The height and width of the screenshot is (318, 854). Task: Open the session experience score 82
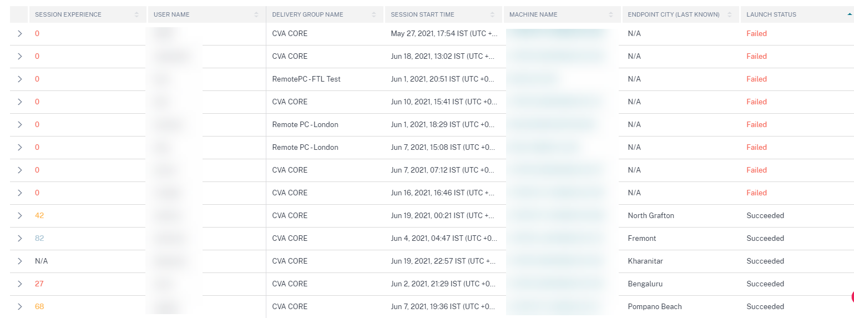coord(39,239)
